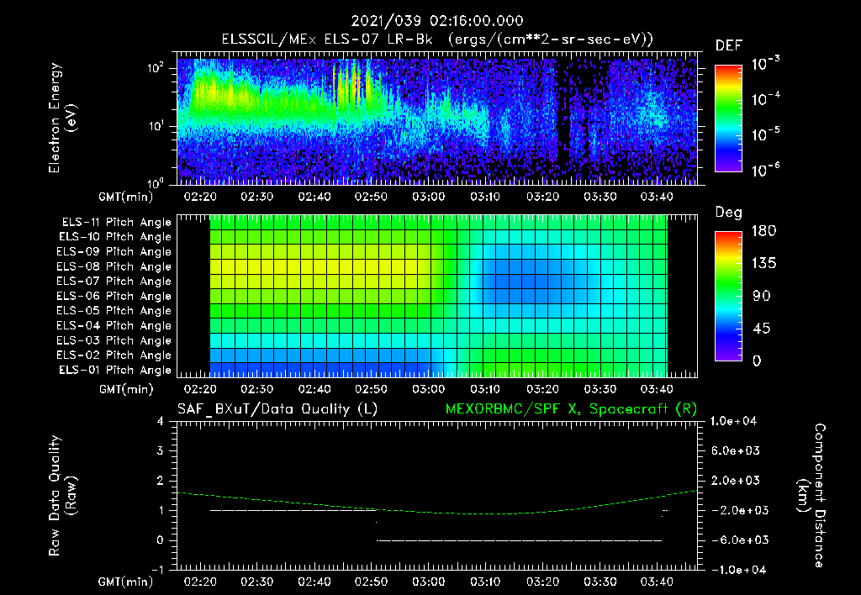Click the DEF color bar legend

point(728,118)
